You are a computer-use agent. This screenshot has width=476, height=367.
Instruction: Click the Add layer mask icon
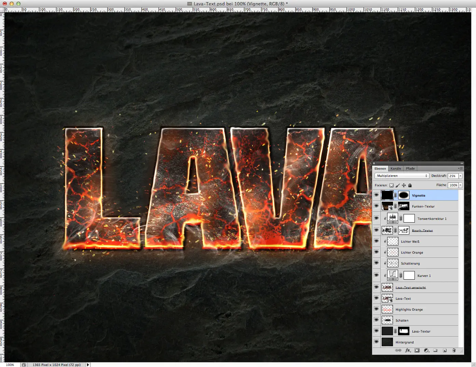(417, 350)
